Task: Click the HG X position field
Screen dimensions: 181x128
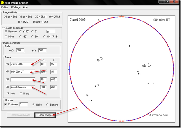Action: coord(43,64)
